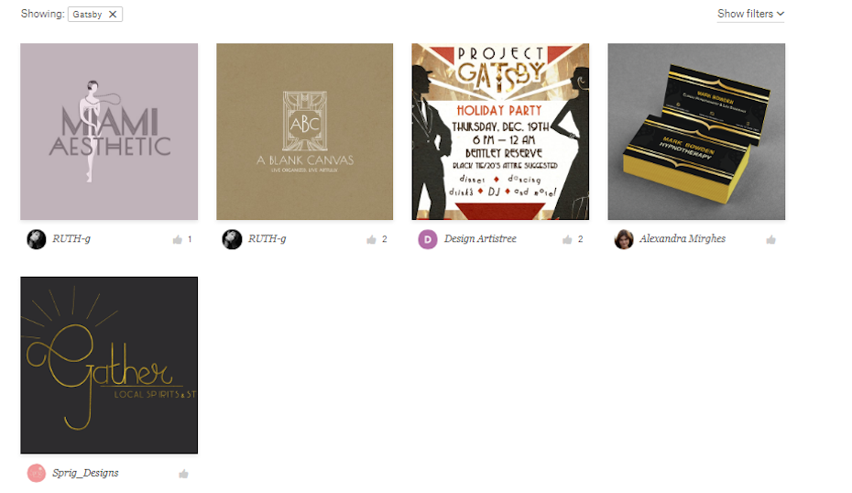Click Sprig_Designs pink avatar

pyautogui.click(x=37, y=473)
